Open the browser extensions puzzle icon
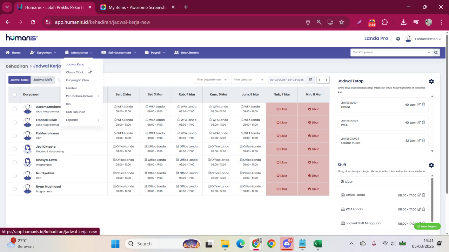The image size is (449, 252). click(x=385, y=22)
